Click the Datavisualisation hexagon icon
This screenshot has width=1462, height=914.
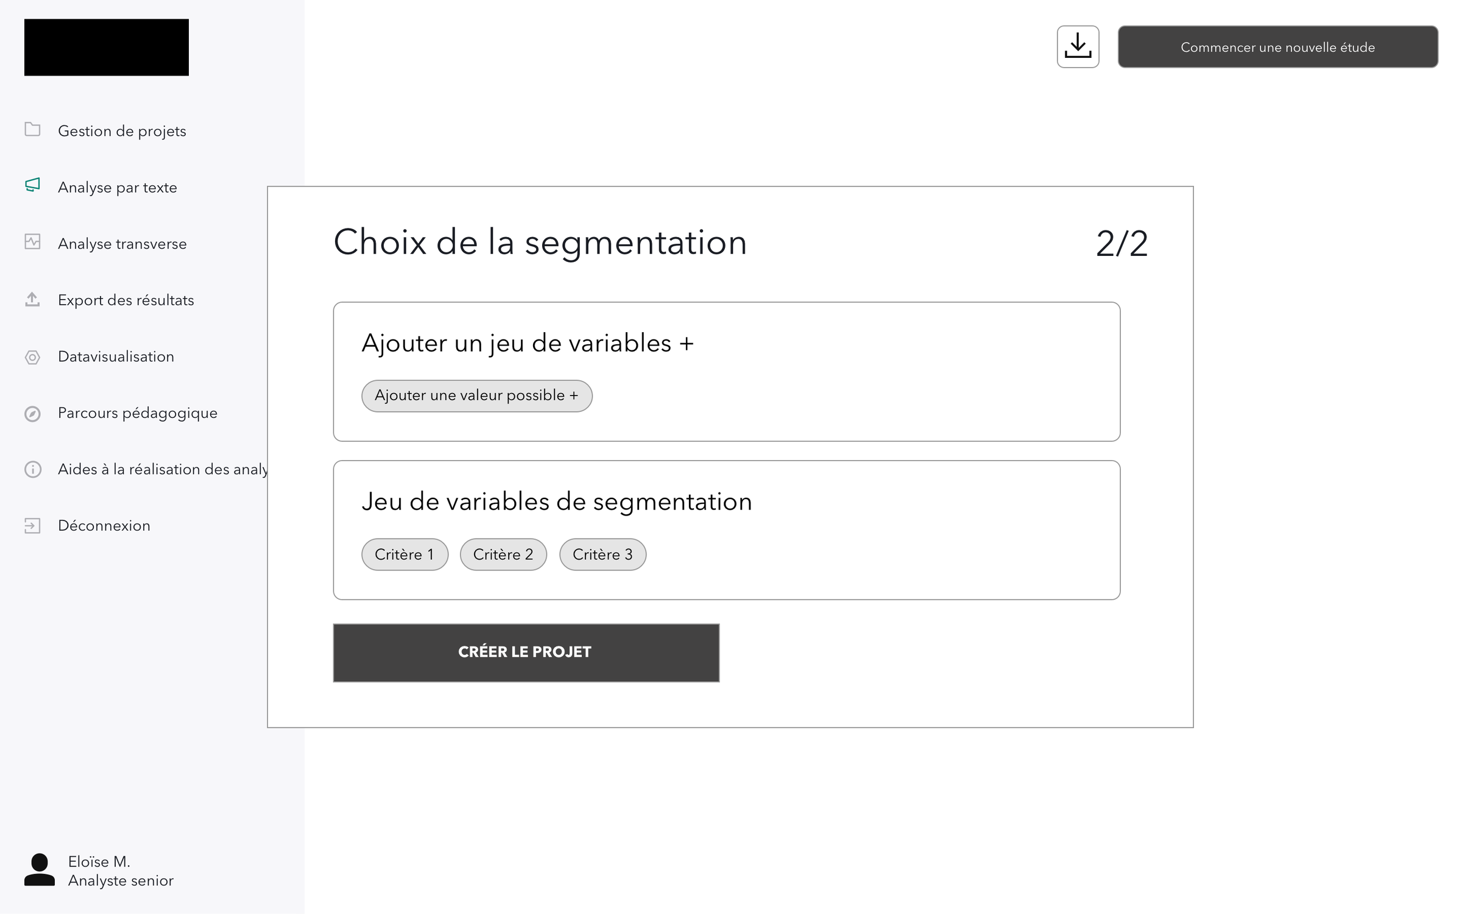pos(32,357)
